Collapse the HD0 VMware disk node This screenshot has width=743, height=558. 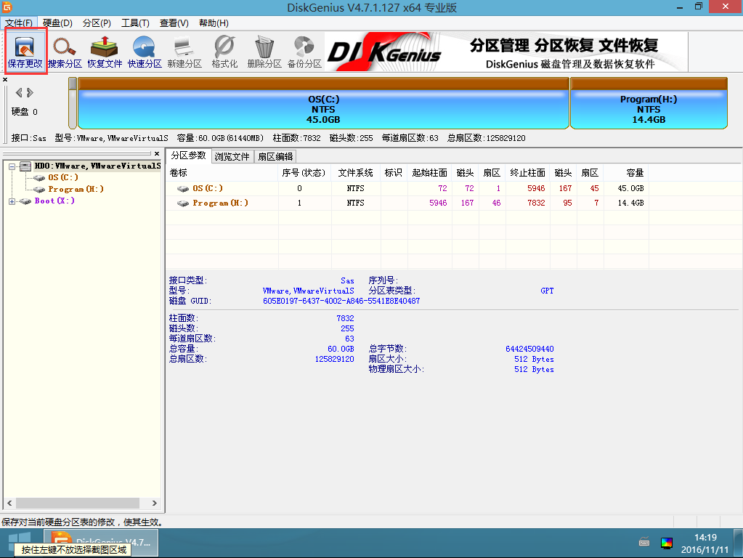(x=12, y=166)
